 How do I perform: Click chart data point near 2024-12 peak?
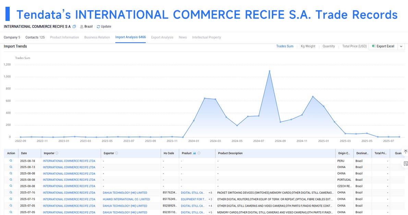313,97
